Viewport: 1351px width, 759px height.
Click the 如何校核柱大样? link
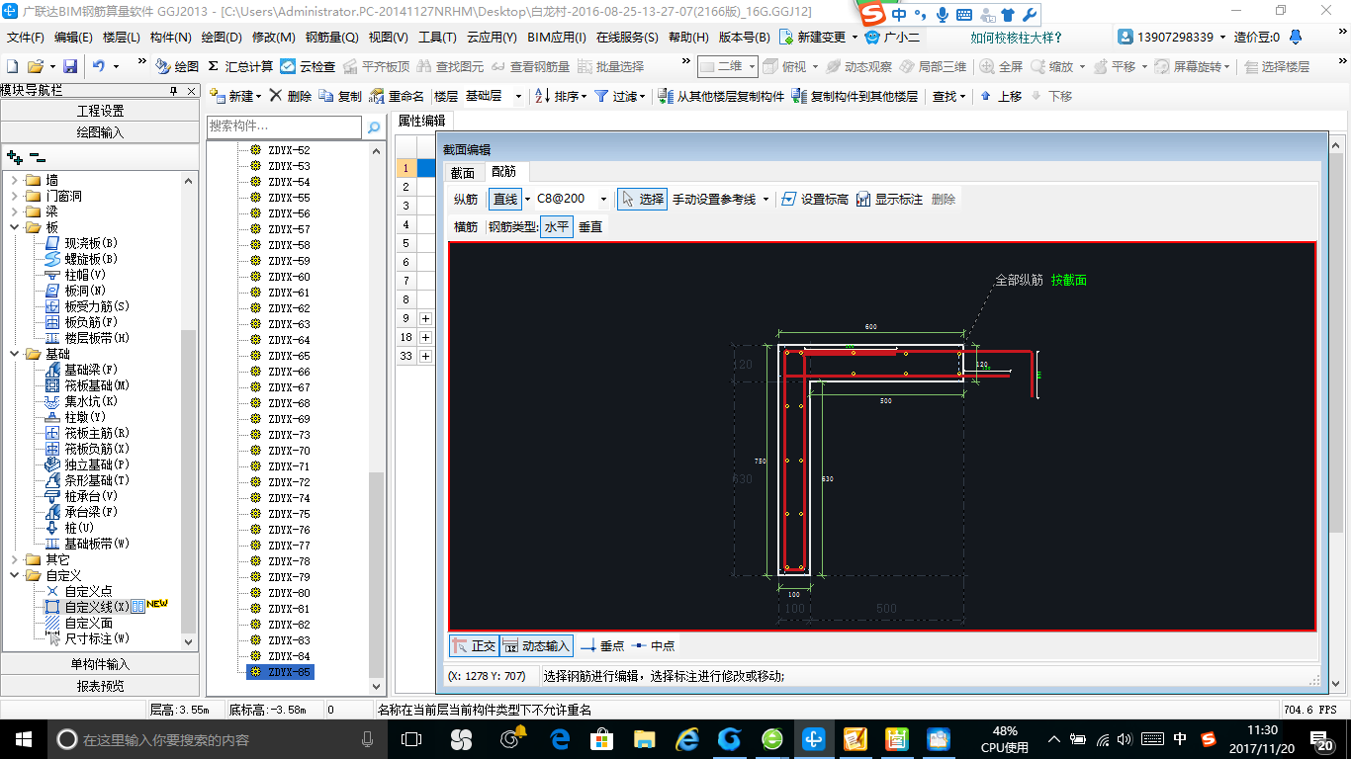click(x=1016, y=38)
